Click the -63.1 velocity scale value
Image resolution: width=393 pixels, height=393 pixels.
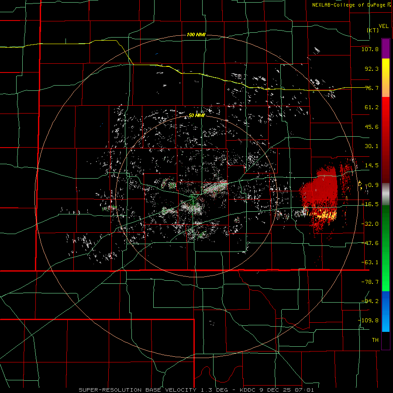pos(370,262)
